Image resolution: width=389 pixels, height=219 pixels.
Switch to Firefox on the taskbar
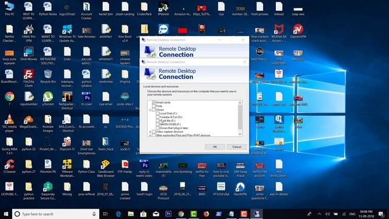tap(206, 214)
